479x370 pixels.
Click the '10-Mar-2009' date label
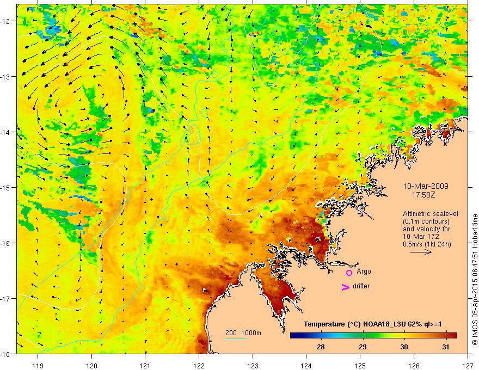tap(426, 186)
